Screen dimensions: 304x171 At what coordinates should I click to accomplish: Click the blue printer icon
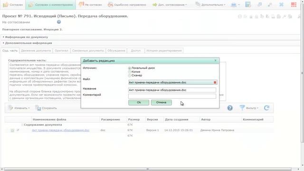(234, 5)
